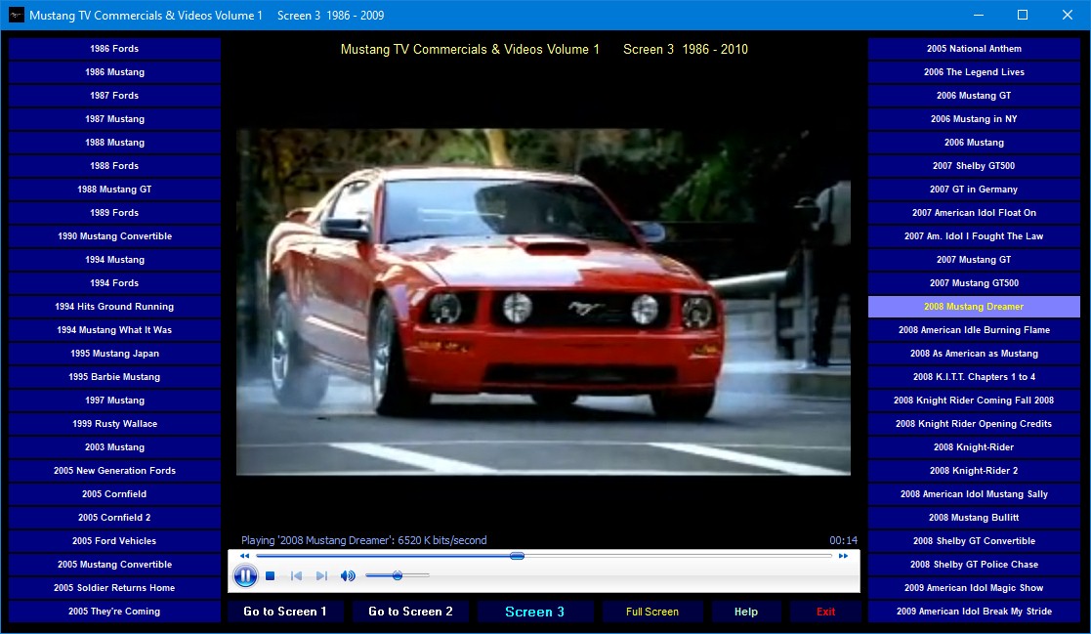
Task: Play 1995 Barbie Mustang video
Action: (115, 377)
